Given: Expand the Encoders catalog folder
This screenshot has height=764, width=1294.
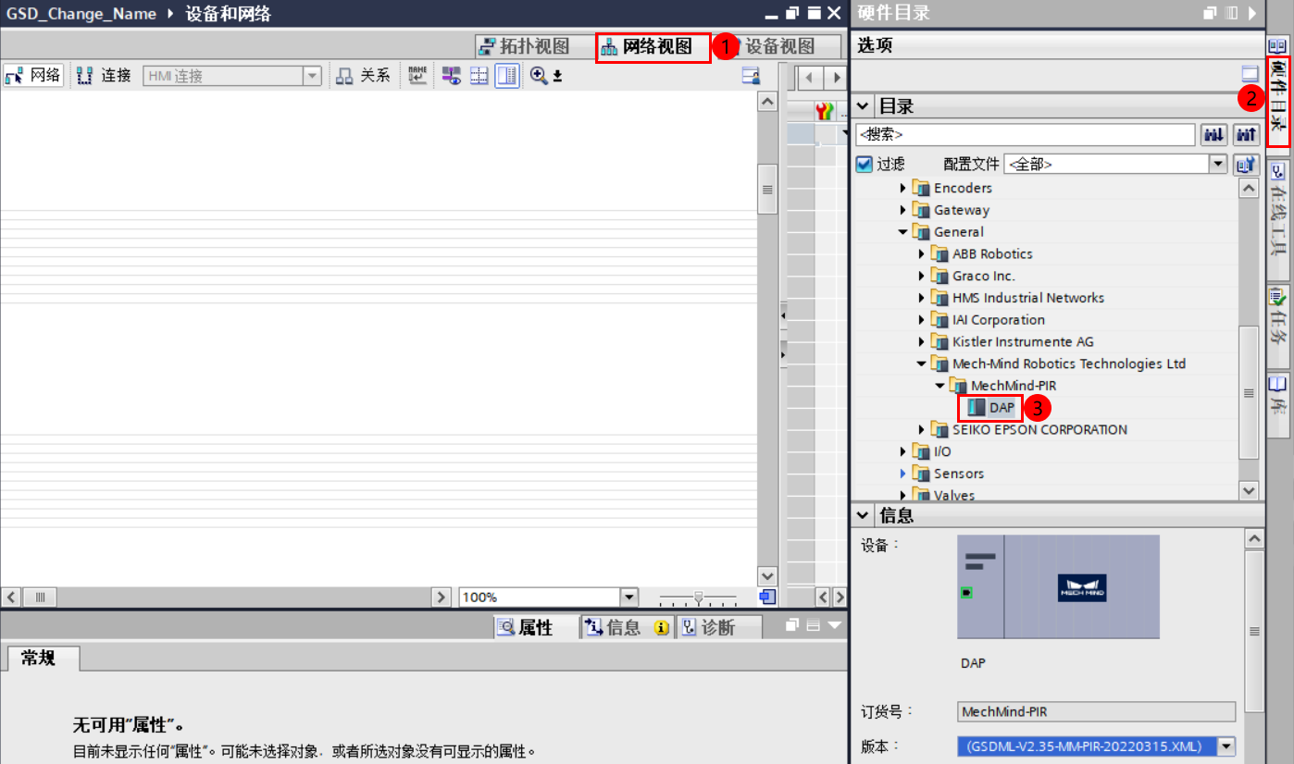Looking at the screenshot, I should 903,187.
